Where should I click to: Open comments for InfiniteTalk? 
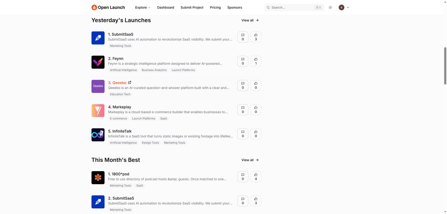pos(243,134)
